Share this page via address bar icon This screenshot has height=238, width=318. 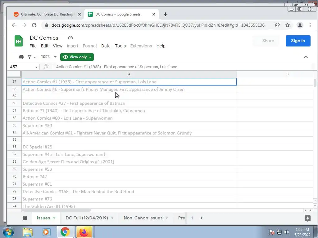(277, 25)
